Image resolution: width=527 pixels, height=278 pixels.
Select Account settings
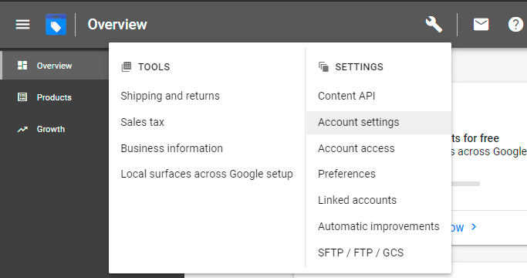tap(379, 123)
